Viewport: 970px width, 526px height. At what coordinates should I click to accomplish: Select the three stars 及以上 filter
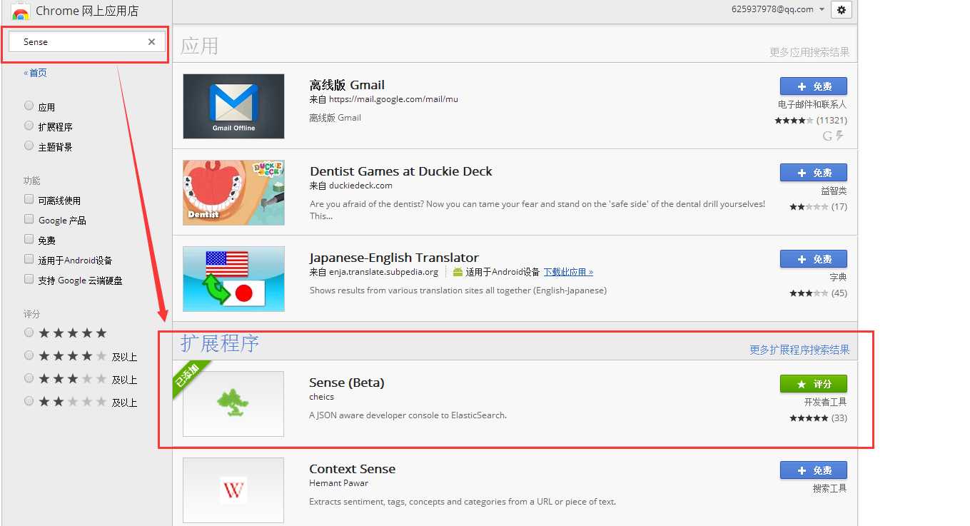pyautogui.click(x=29, y=378)
